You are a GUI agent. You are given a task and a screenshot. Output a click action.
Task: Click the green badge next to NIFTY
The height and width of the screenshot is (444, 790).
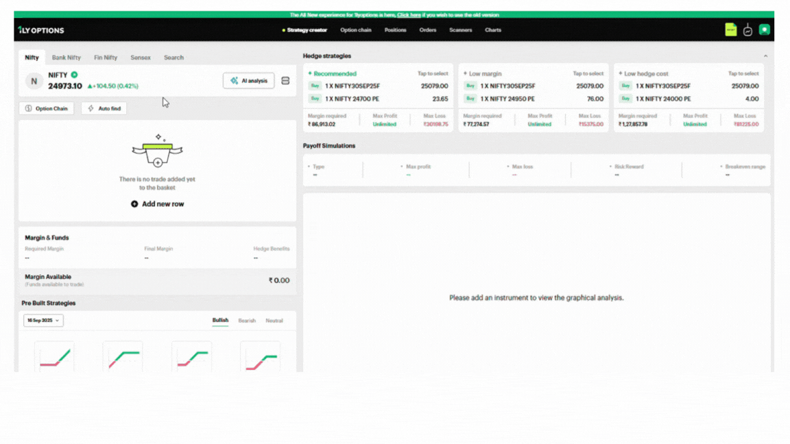(x=74, y=75)
